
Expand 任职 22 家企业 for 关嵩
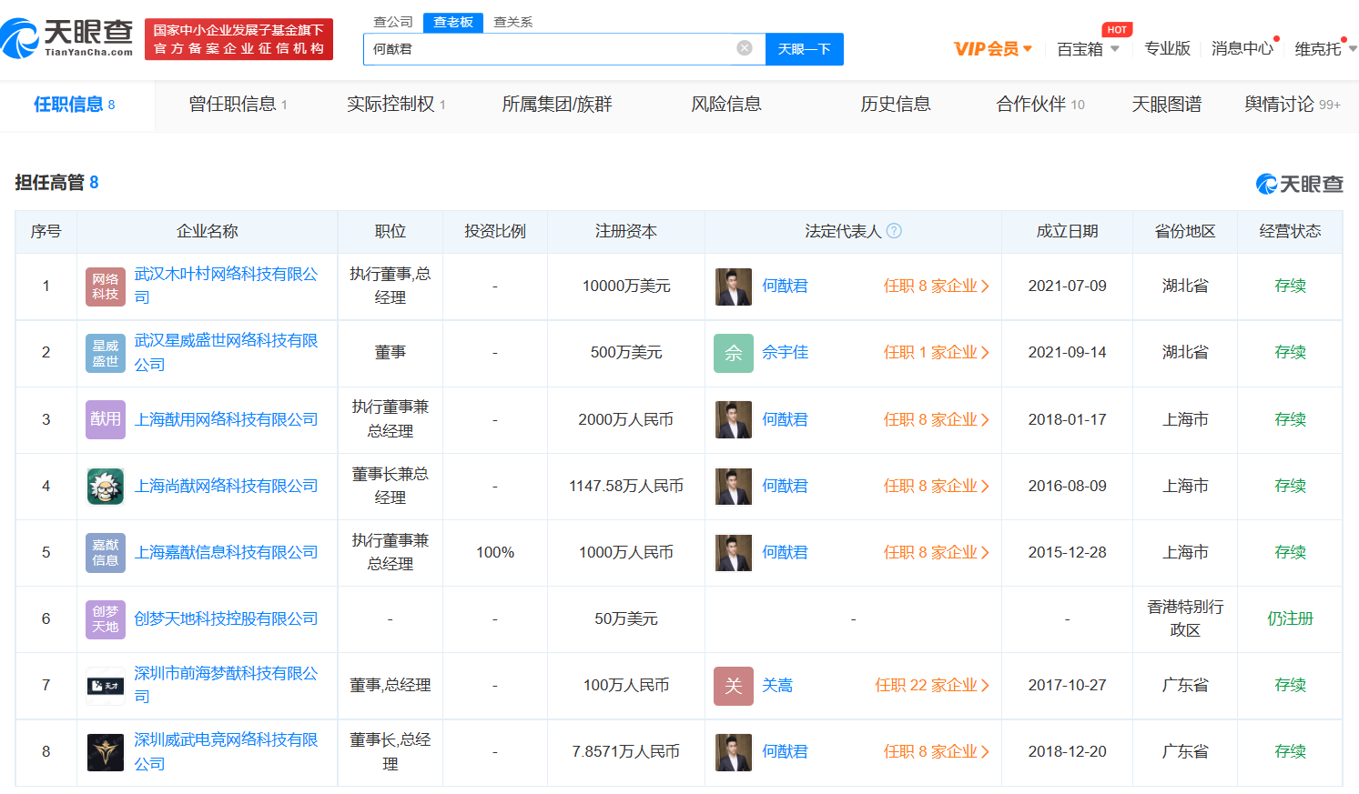click(932, 685)
